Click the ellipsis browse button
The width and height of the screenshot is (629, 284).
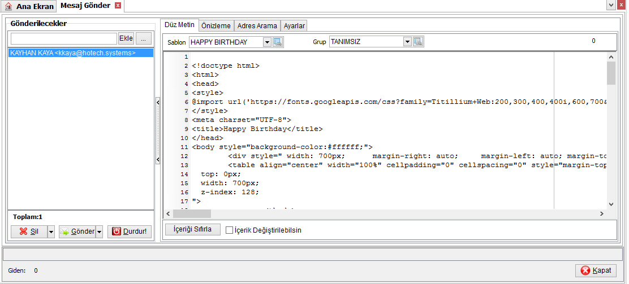coord(144,38)
